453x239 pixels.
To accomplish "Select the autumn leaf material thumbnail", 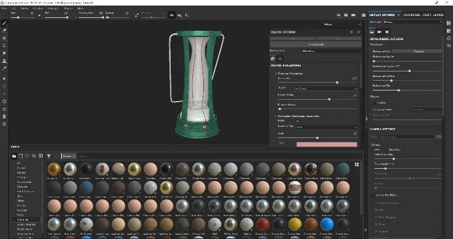I will (102, 169).
